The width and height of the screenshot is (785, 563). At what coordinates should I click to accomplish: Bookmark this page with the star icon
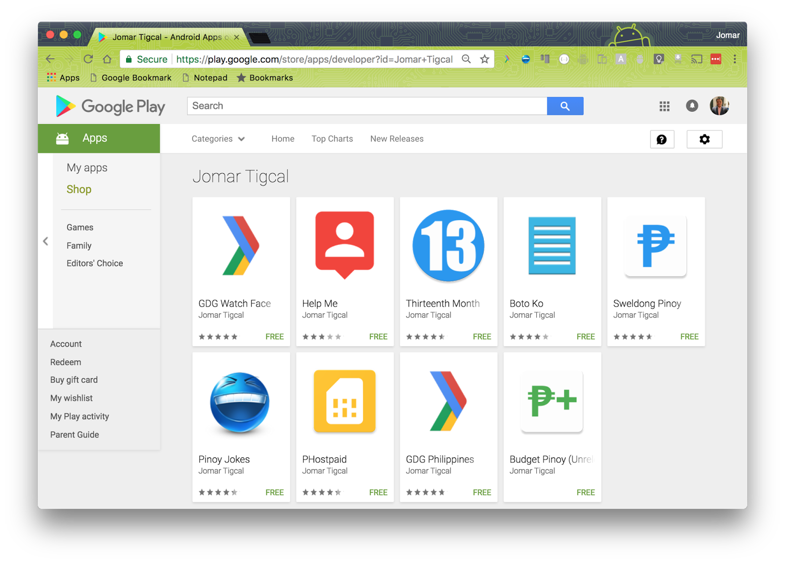pos(485,59)
